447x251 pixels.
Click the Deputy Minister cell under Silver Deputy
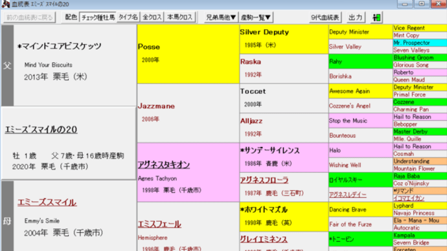(360, 32)
